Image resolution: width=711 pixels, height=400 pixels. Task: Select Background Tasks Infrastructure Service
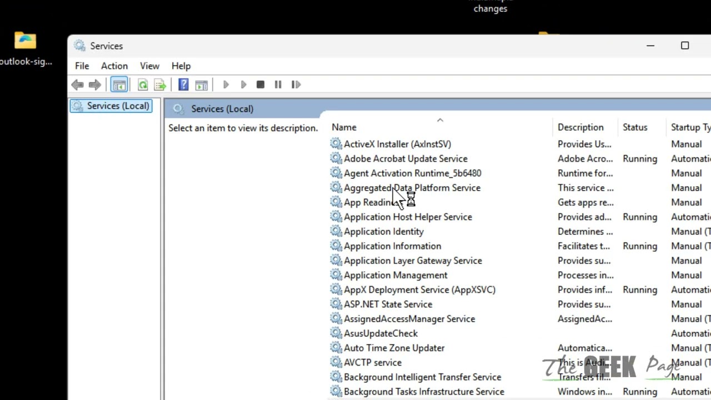pyautogui.click(x=424, y=392)
